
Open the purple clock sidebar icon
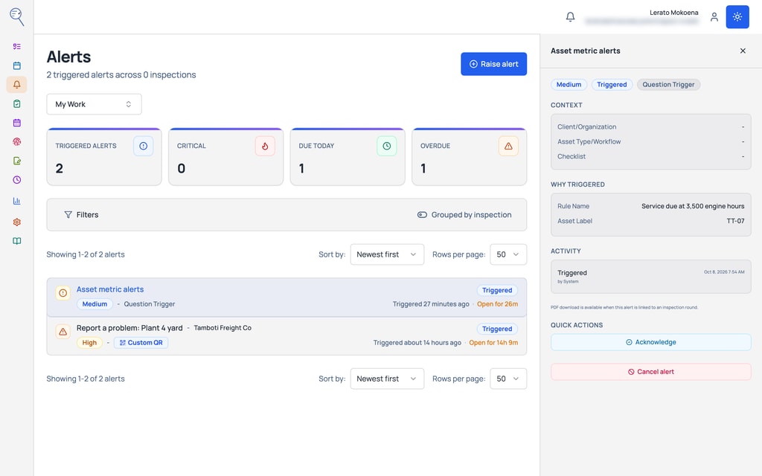(16, 180)
